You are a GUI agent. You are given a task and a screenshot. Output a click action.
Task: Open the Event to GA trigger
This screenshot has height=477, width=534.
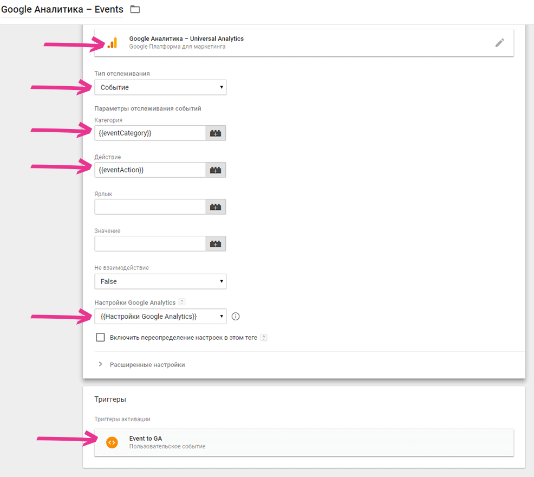(304, 442)
